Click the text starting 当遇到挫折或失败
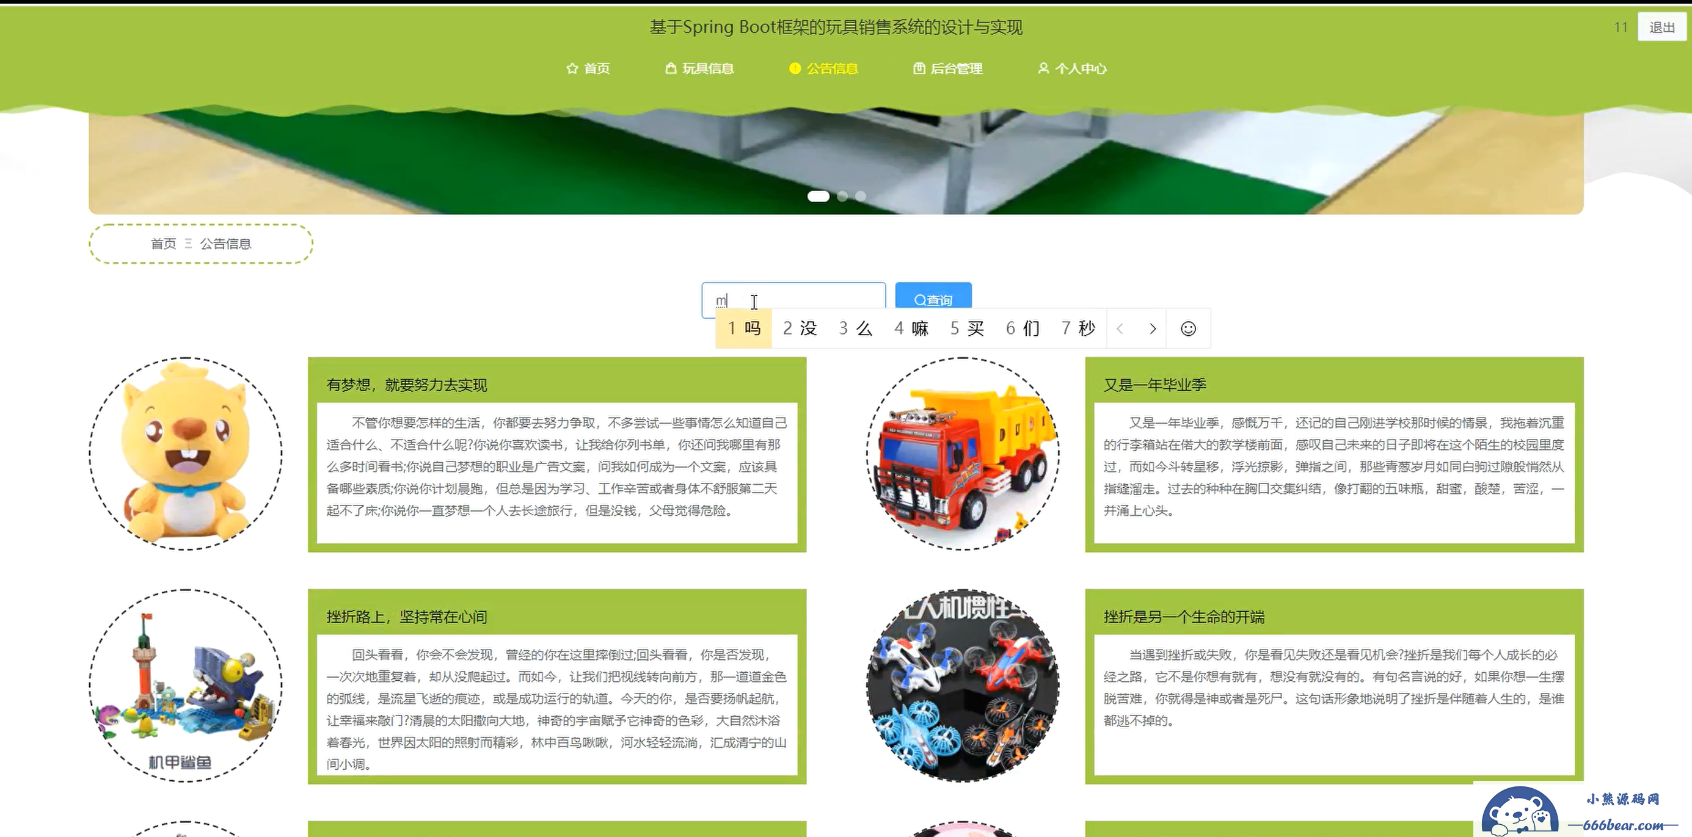The height and width of the screenshot is (837, 1692). click(x=1334, y=687)
